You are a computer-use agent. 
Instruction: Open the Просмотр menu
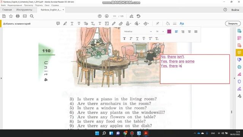28,5
